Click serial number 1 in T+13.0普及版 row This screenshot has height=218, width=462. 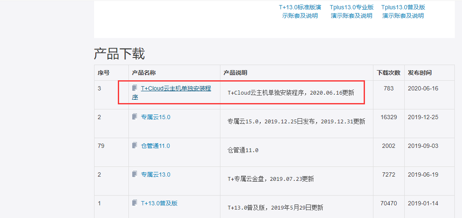99,203
